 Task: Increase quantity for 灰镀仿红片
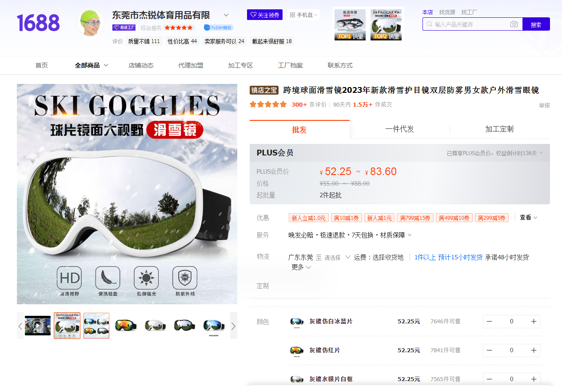pos(534,350)
